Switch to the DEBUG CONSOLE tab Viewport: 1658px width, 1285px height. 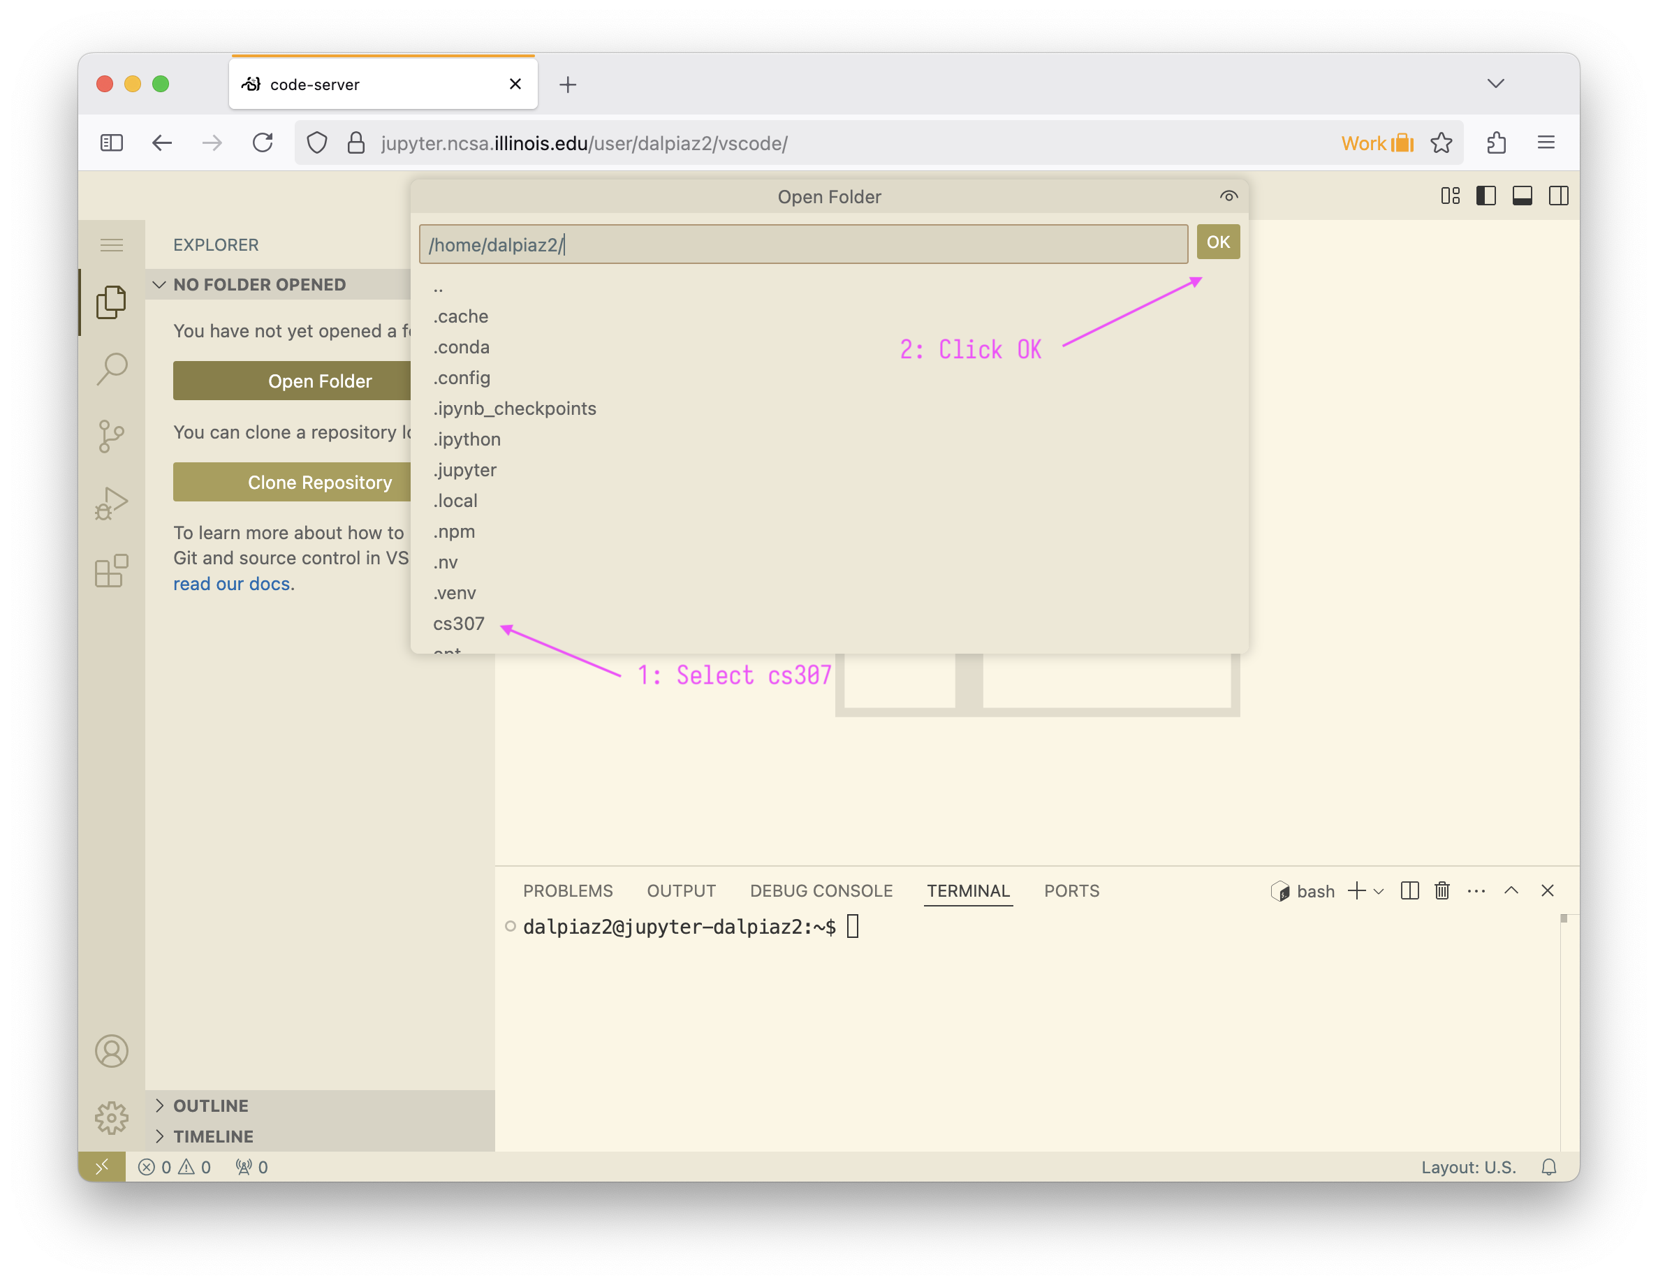pos(821,890)
